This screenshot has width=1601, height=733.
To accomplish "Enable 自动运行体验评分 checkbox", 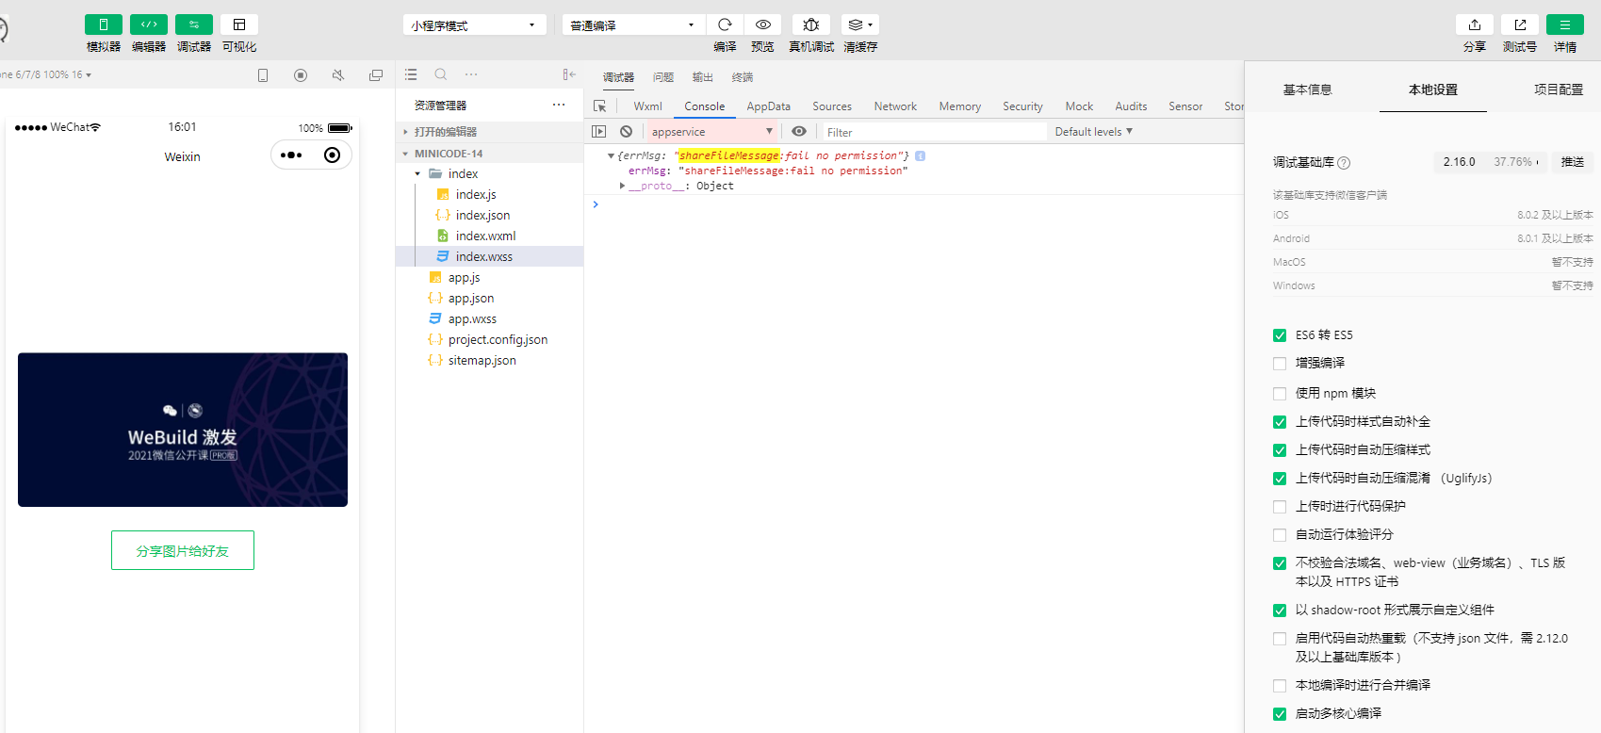I will [1280, 535].
